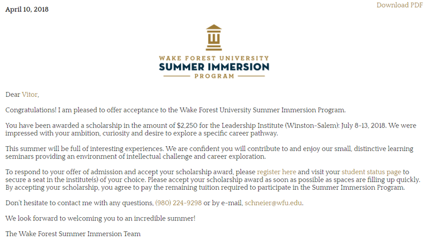
Task: Click the phone number (980) 224-9298
Action: click(x=178, y=203)
